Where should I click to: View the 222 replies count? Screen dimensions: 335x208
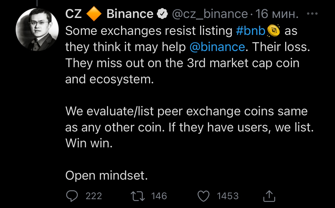tap(94, 196)
